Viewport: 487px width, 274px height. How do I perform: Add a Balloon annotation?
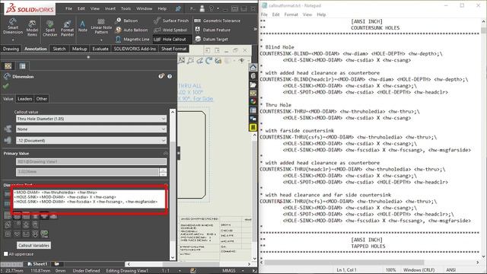[126, 21]
